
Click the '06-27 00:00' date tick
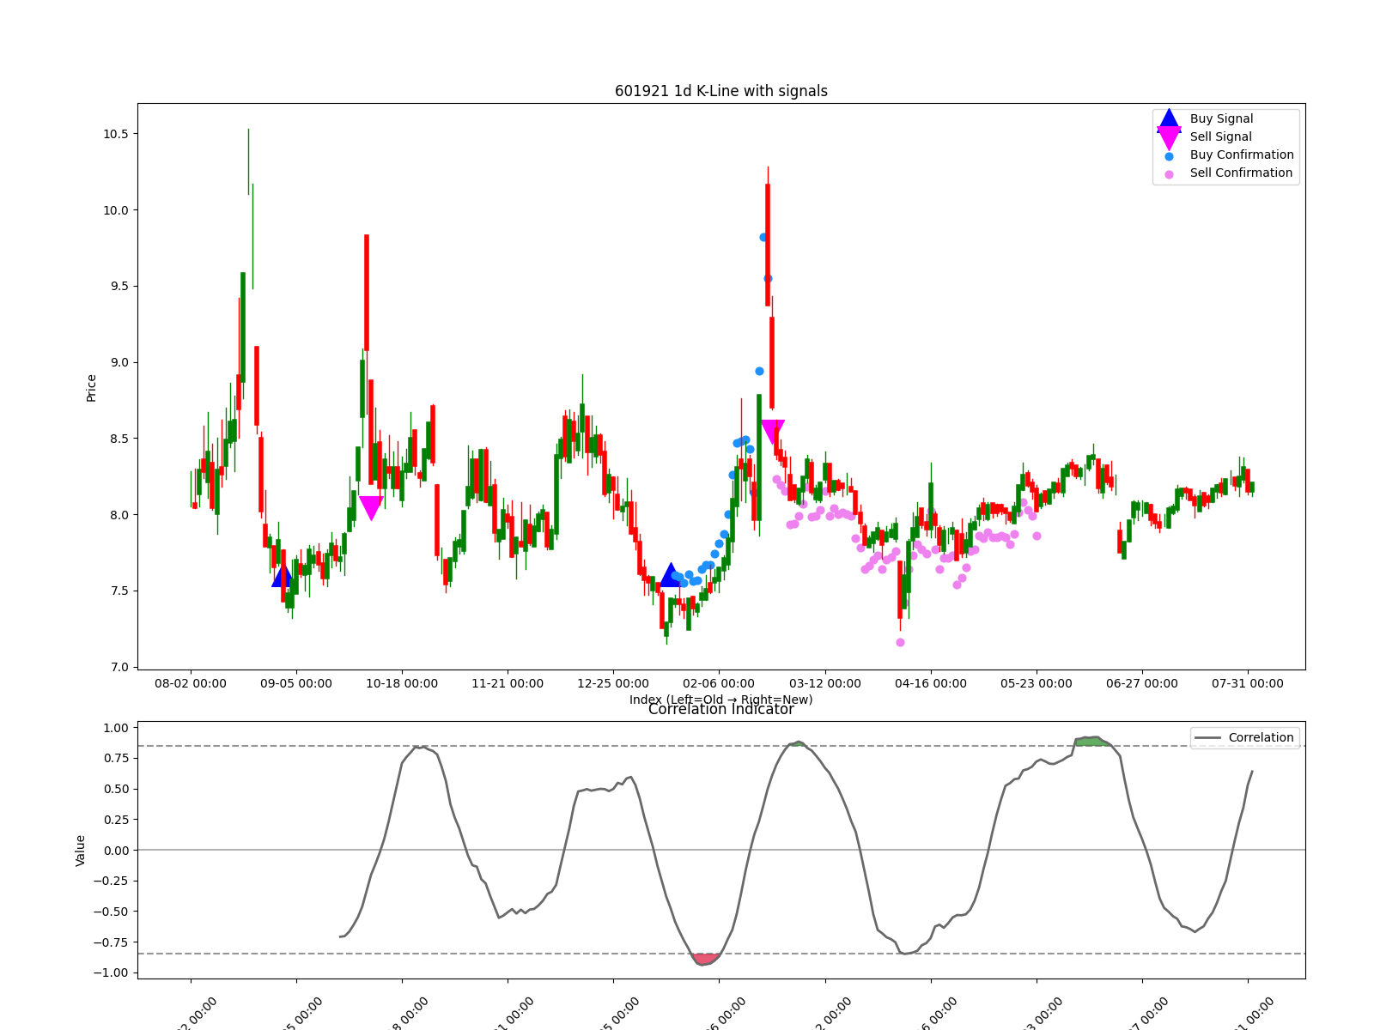tap(1142, 684)
